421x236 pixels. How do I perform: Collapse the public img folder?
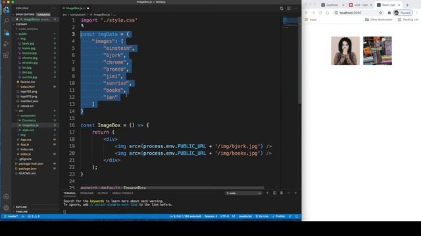coord(23,39)
